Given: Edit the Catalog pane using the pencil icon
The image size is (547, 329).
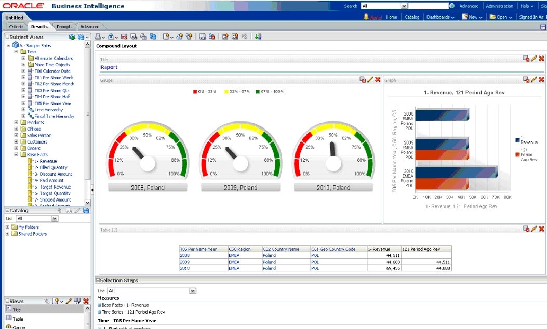Looking at the screenshot, I should click(x=77, y=211).
